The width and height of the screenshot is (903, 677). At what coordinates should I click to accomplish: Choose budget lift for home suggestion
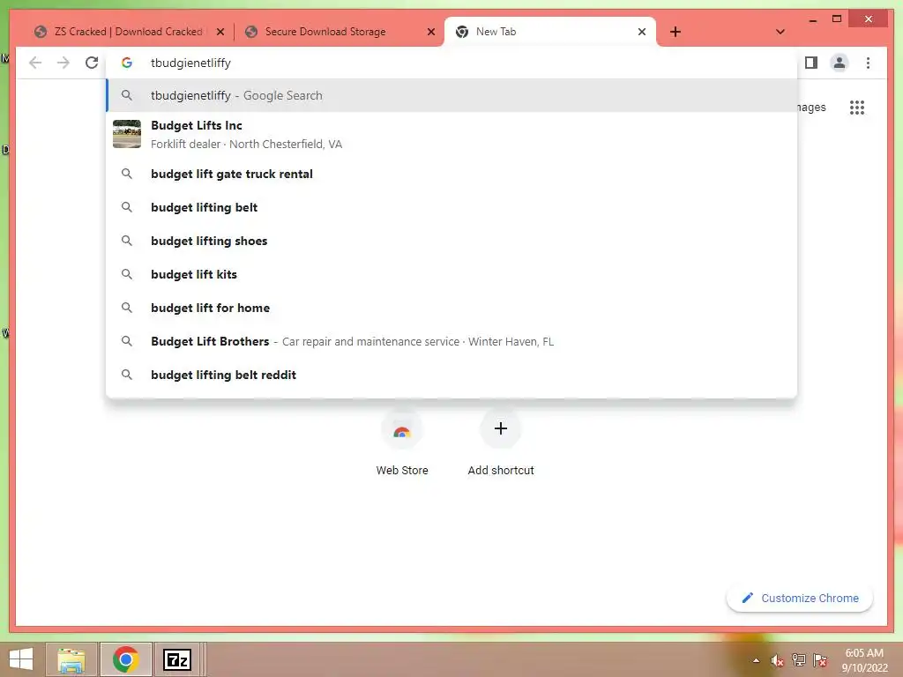pyautogui.click(x=451, y=308)
